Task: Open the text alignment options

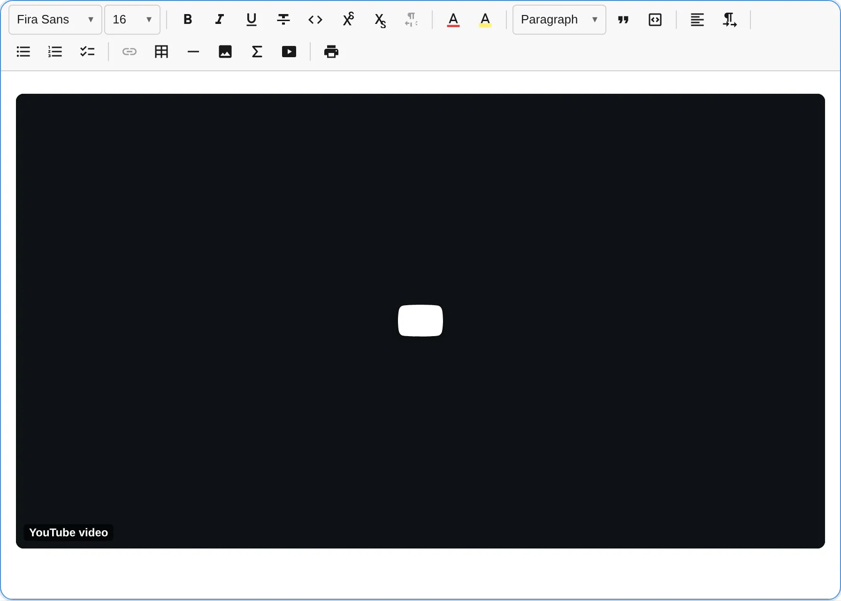Action: (x=697, y=20)
